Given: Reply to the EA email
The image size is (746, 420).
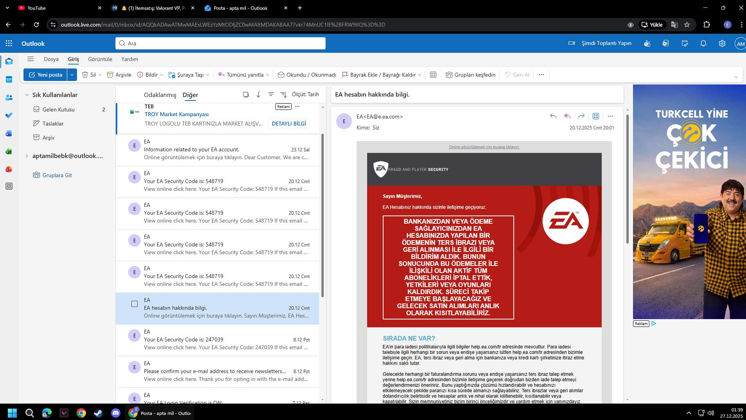Looking at the screenshot, I should (553, 116).
